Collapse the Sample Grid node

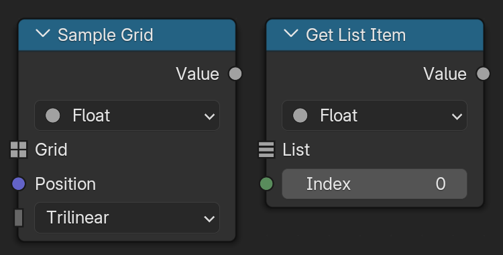tap(43, 34)
